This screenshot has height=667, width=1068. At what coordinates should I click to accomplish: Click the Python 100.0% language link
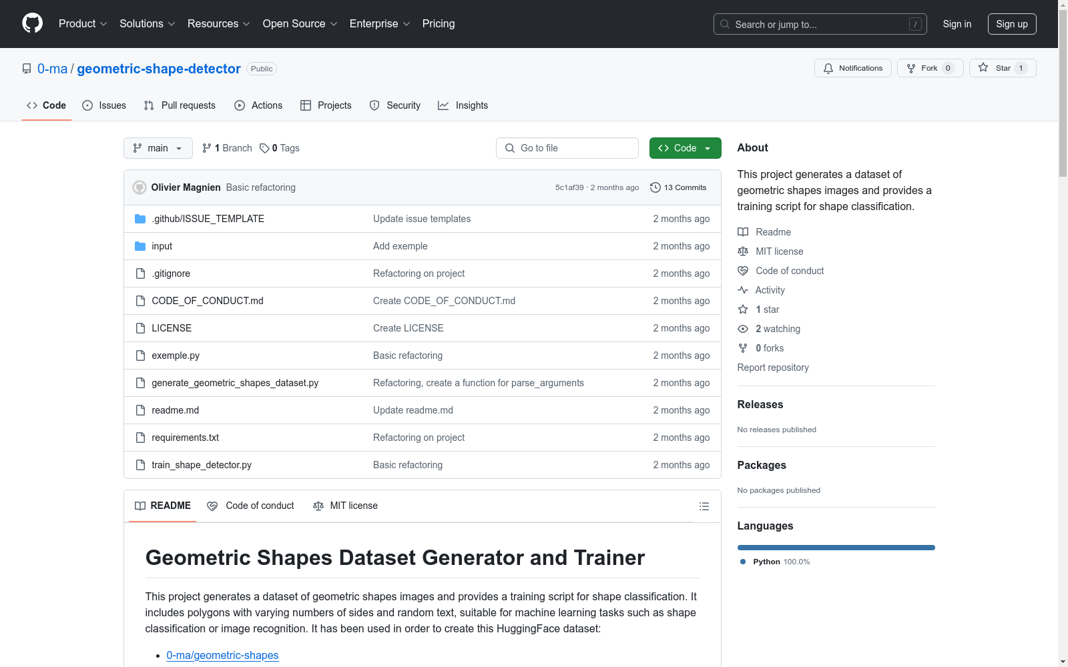[775, 562]
